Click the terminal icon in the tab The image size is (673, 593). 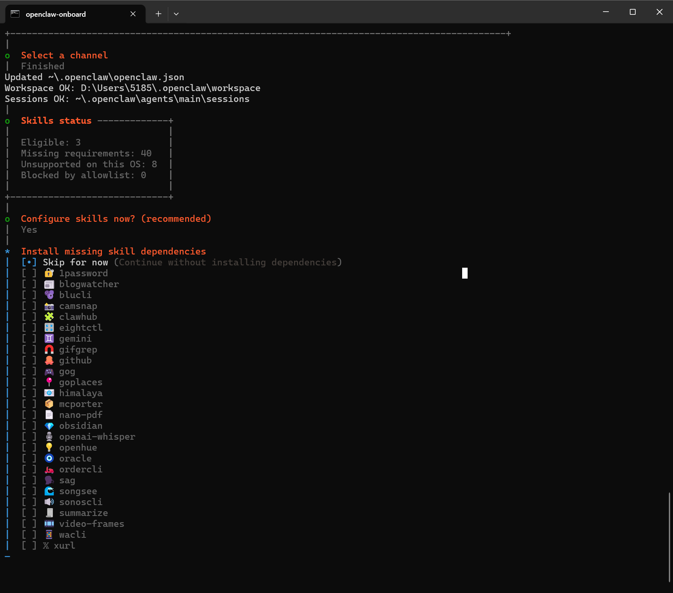pyautogui.click(x=15, y=14)
